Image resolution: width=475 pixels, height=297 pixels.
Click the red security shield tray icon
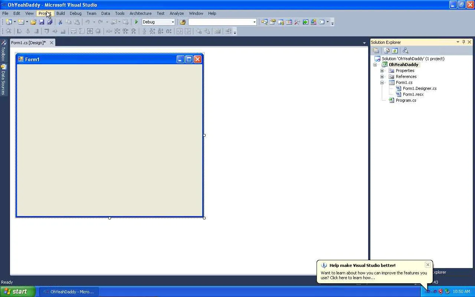(440, 291)
